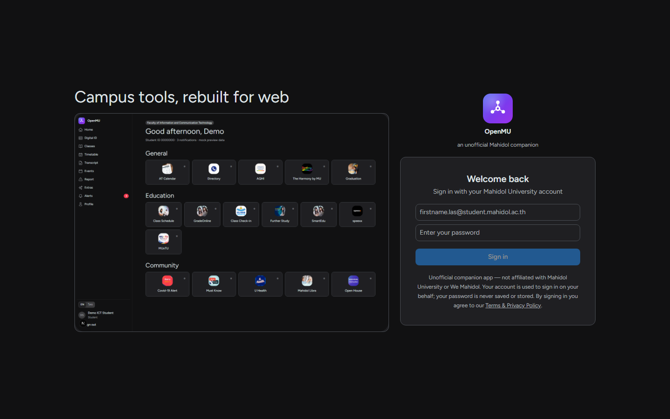Viewport: 670px width, 419px height.
Task: Click the large purple OpenMU logo
Action: point(498,108)
